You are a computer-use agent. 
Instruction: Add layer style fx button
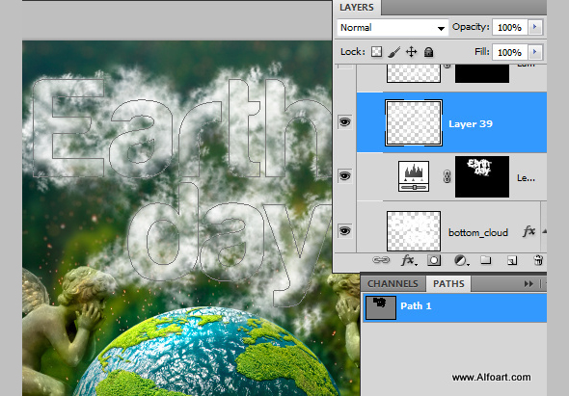409,260
